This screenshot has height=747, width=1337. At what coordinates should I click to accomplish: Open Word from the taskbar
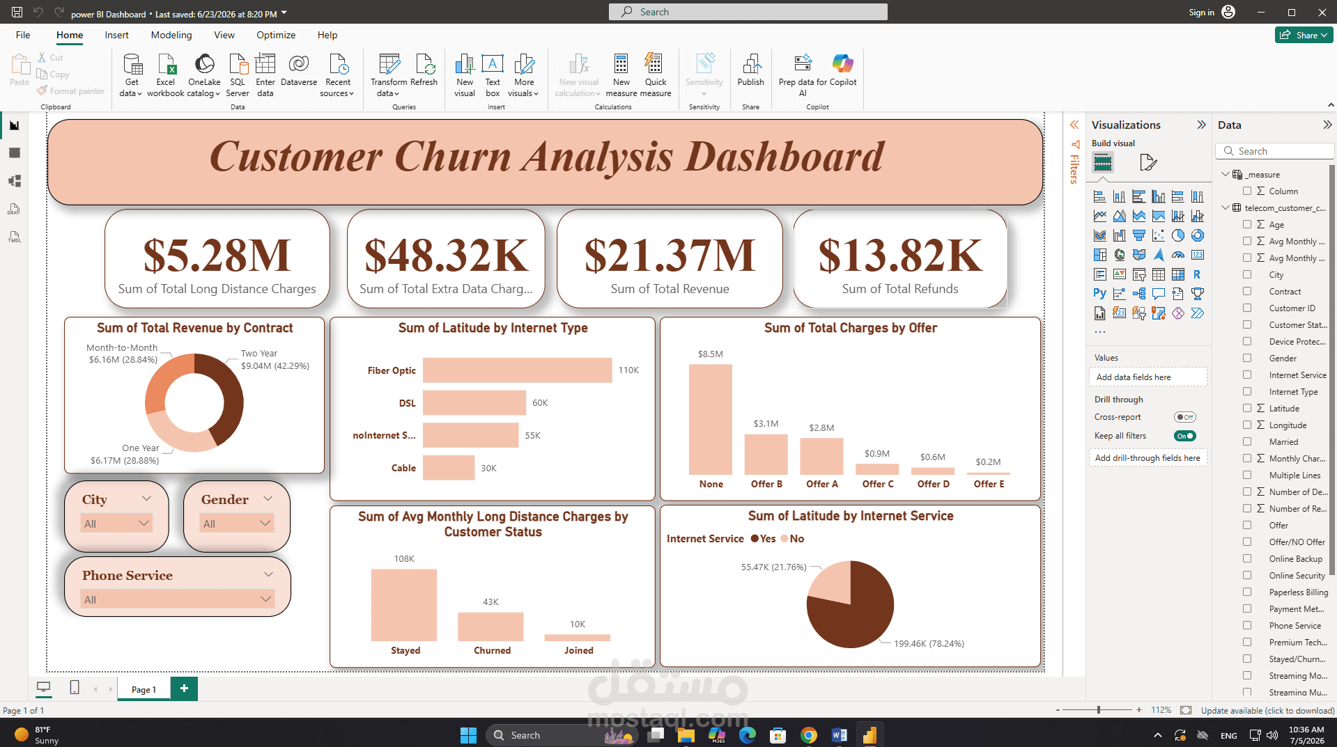839,735
